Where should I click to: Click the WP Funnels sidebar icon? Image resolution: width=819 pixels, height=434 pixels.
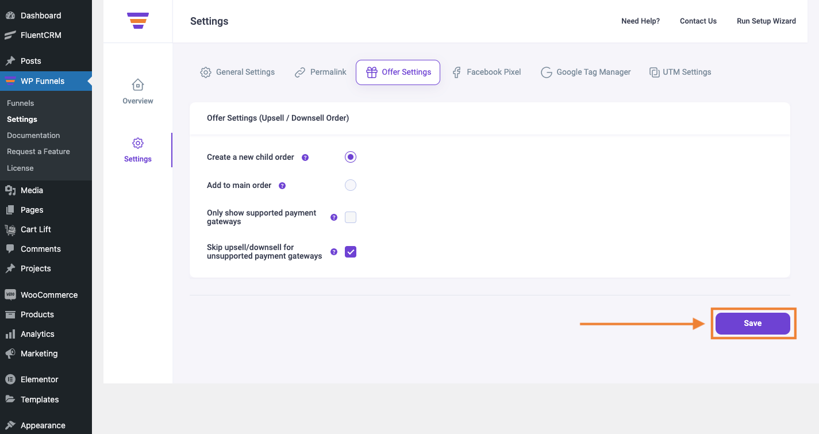pos(10,81)
